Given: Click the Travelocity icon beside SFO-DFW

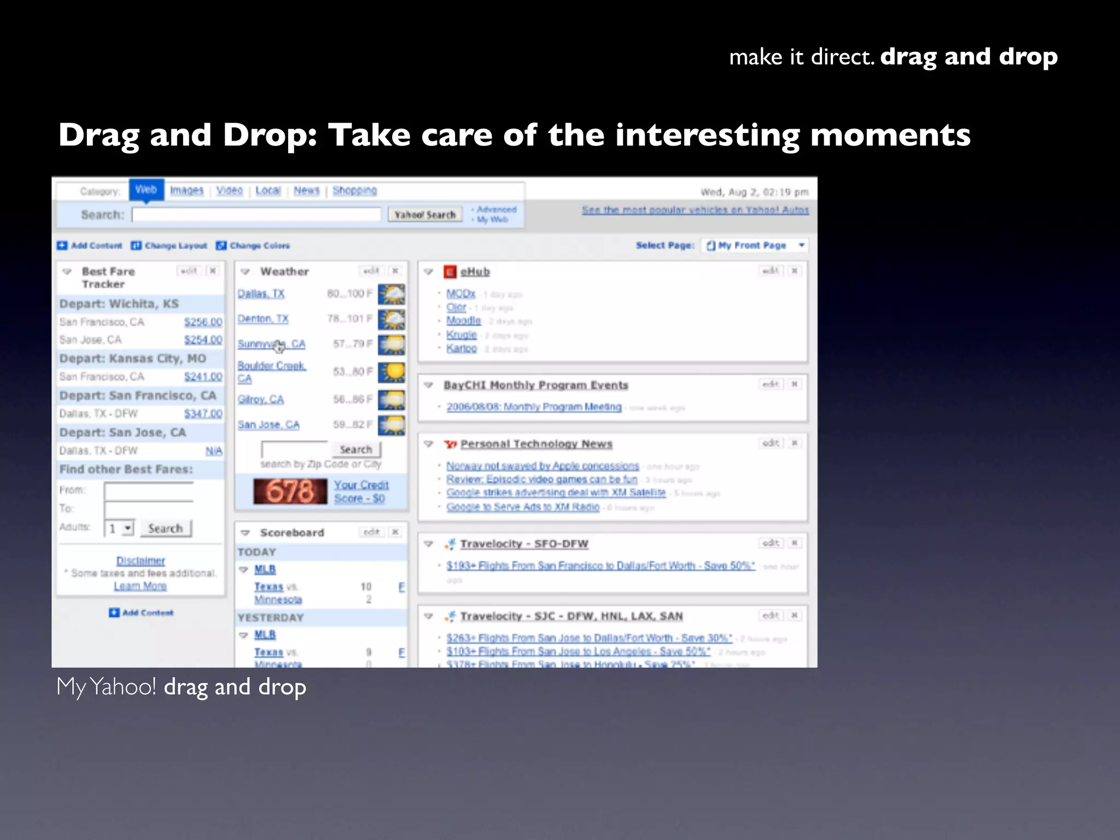Looking at the screenshot, I should [x=450, y=544].
